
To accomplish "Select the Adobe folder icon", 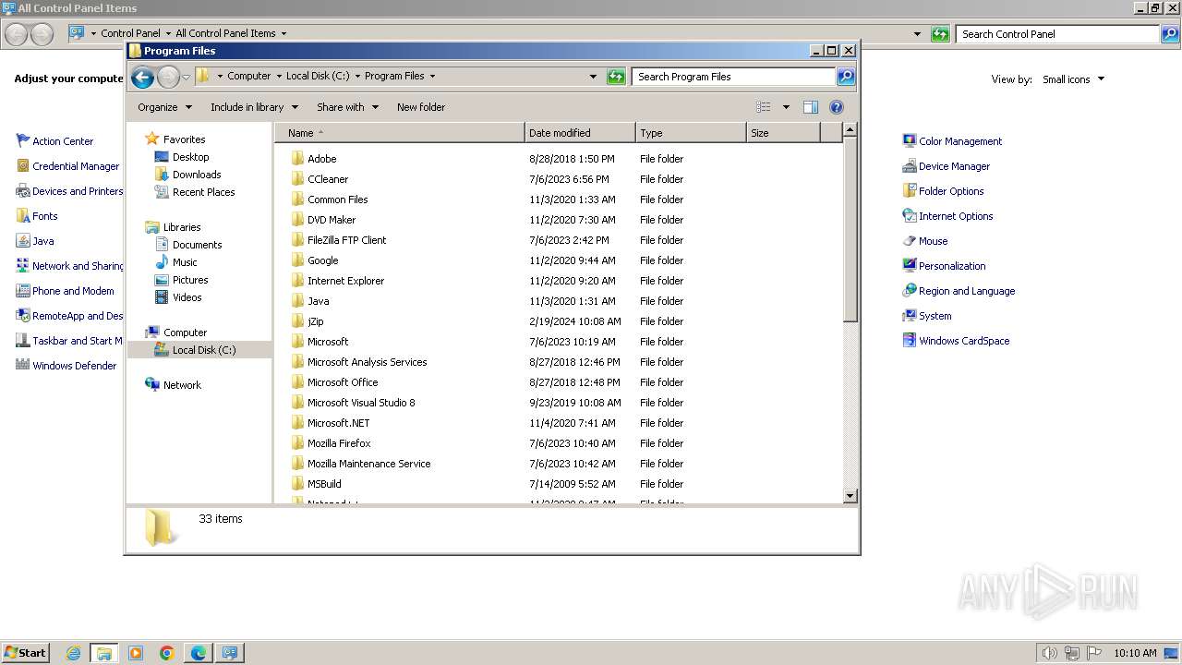I will point(297,159).
